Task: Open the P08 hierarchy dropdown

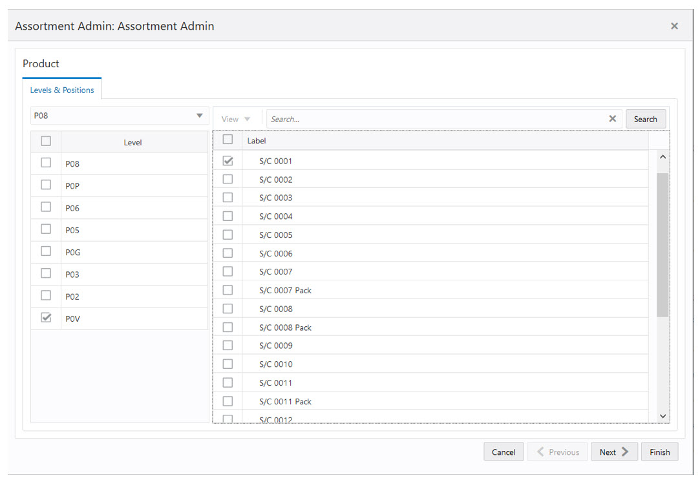Action: coord(199,115)
